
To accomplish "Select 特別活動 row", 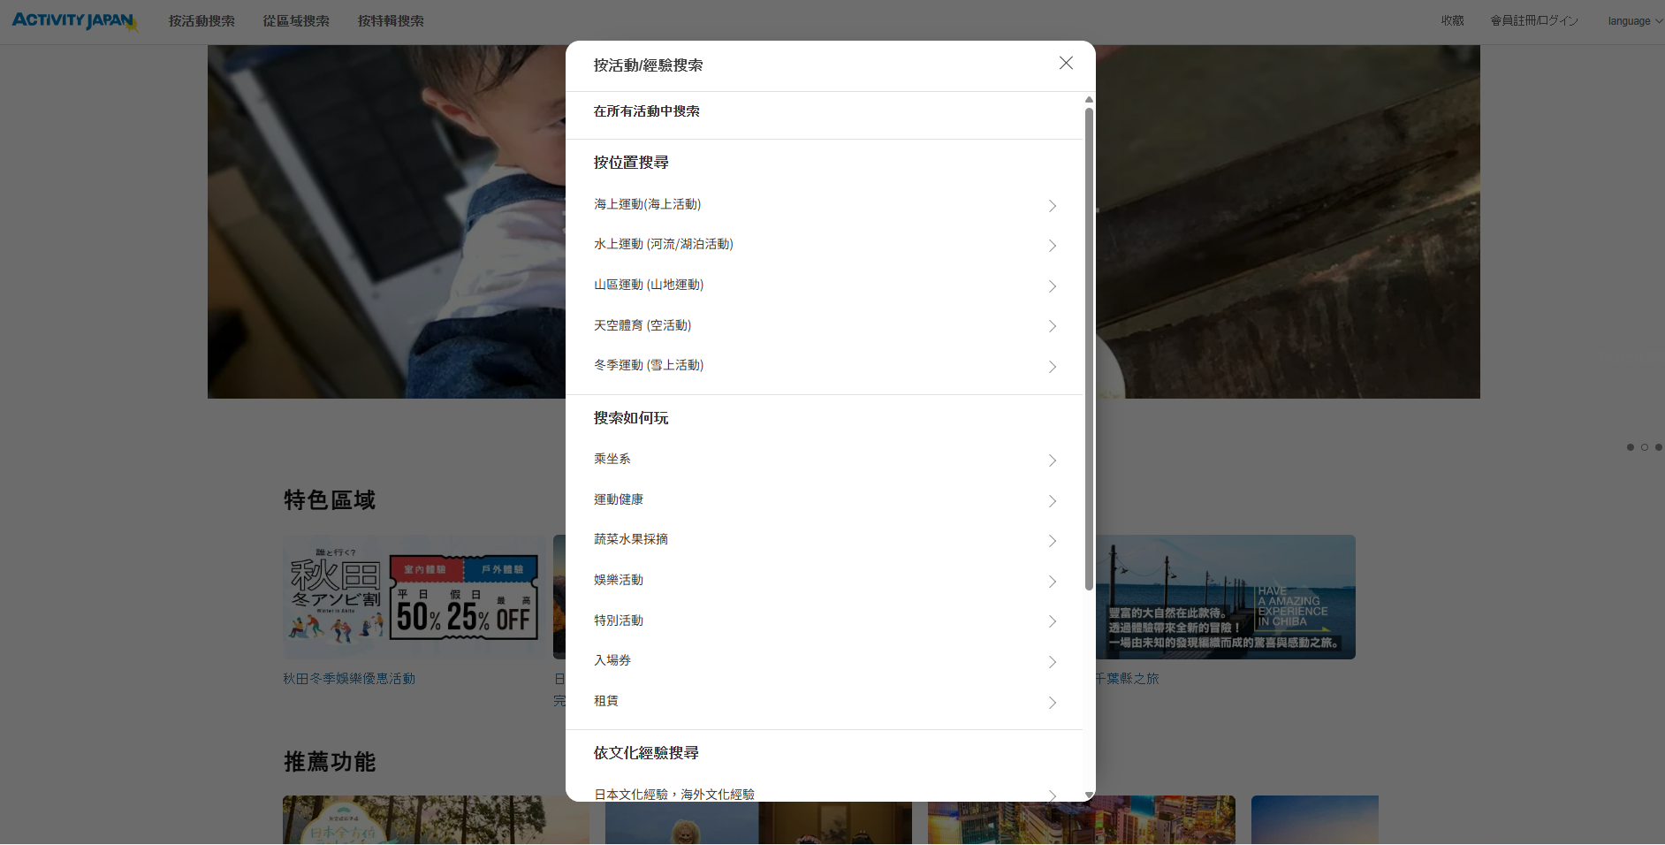I will pos(824,620).
